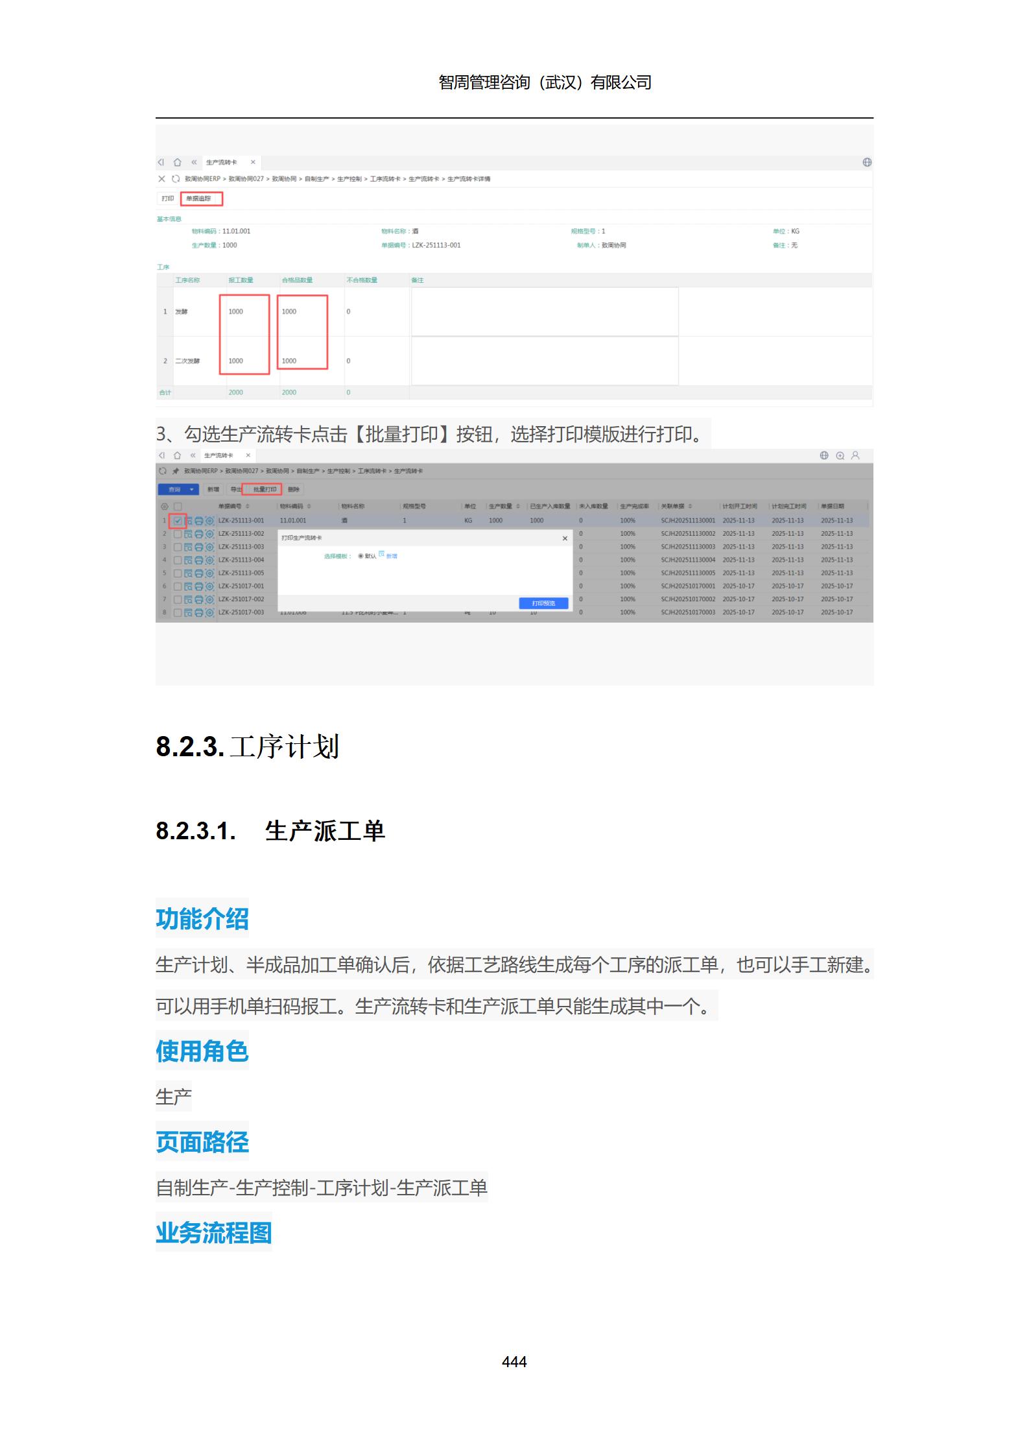Screen dimensions: 1029x1456
Task: Click the refresh icon beside the 生产流转卡详情 breadcrumb
Action: [176, 179]
